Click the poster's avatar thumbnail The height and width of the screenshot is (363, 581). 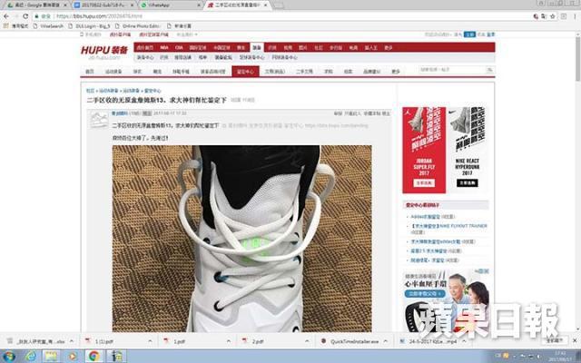click(99, 119)
